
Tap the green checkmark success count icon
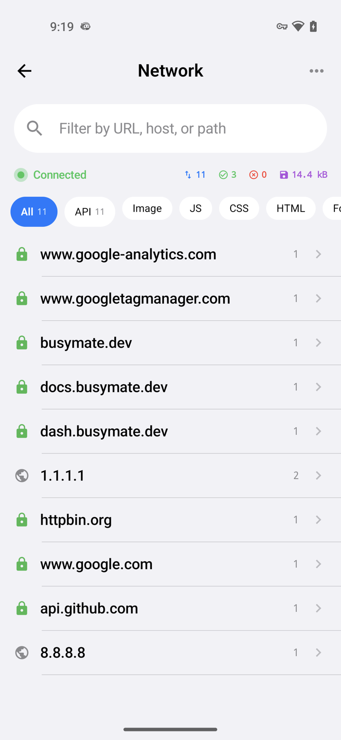click(x=223, y=175)
